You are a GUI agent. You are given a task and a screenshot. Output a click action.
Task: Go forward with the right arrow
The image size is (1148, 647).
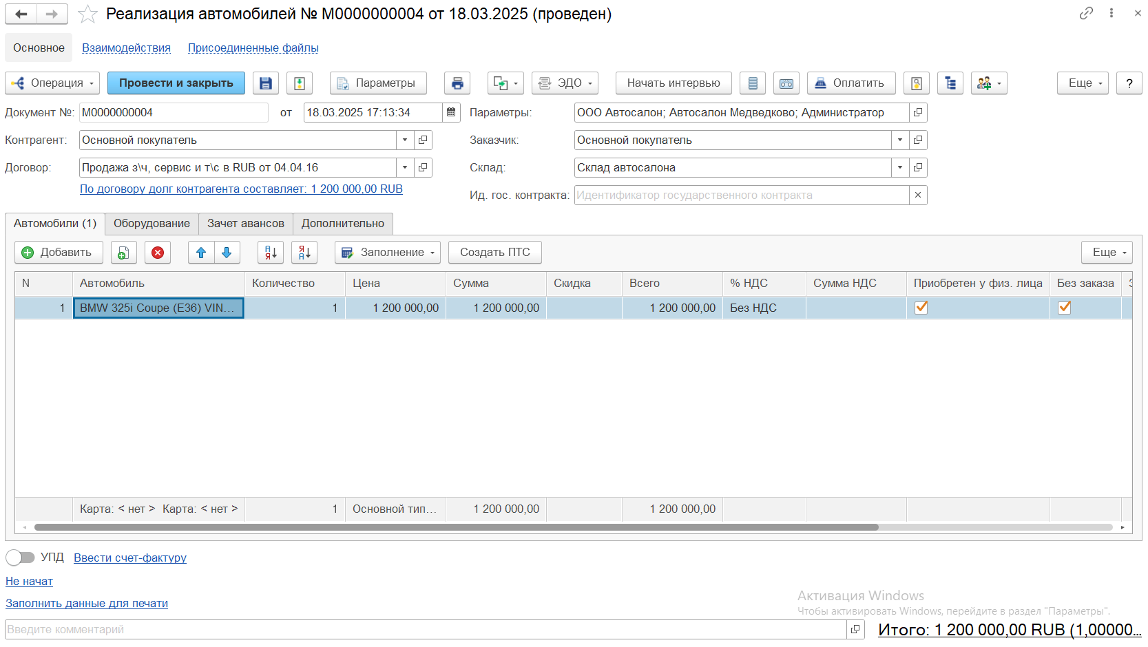(52, 14)
